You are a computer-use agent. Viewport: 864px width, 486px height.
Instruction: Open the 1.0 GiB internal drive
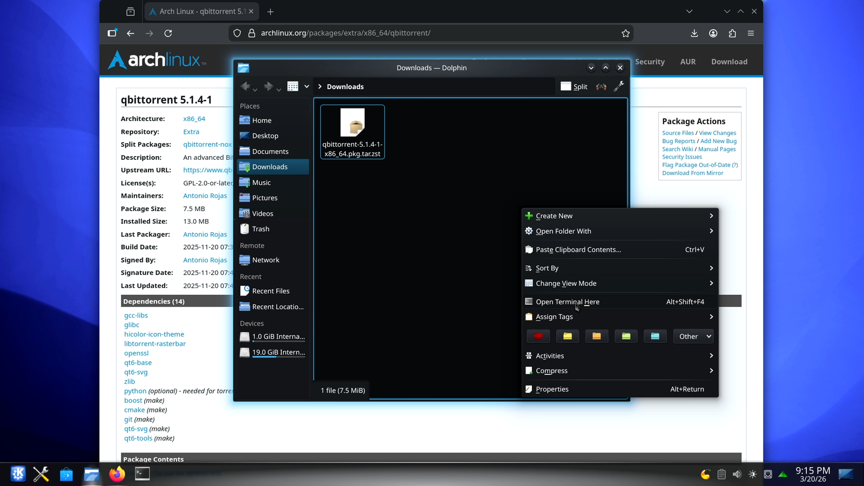[x=274, y=336]
